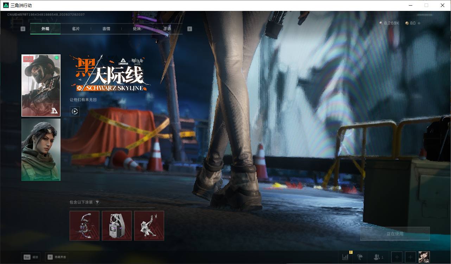Play the Schwarz Skyline skin preview video
451x264 pixels.
pos(75,112)
